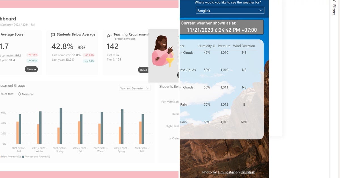Select the Nominal radio button
Viewport: 340px width, 178px height.
[x=19, y=94]
